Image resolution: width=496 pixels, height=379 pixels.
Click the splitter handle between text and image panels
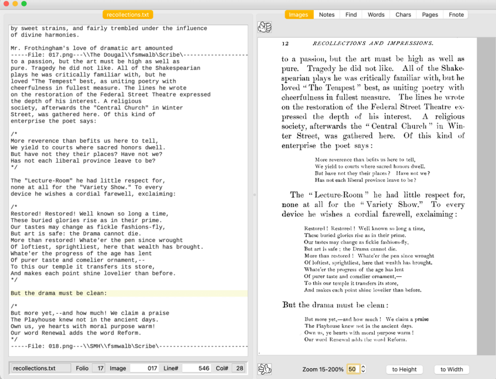tap(255, 195)
